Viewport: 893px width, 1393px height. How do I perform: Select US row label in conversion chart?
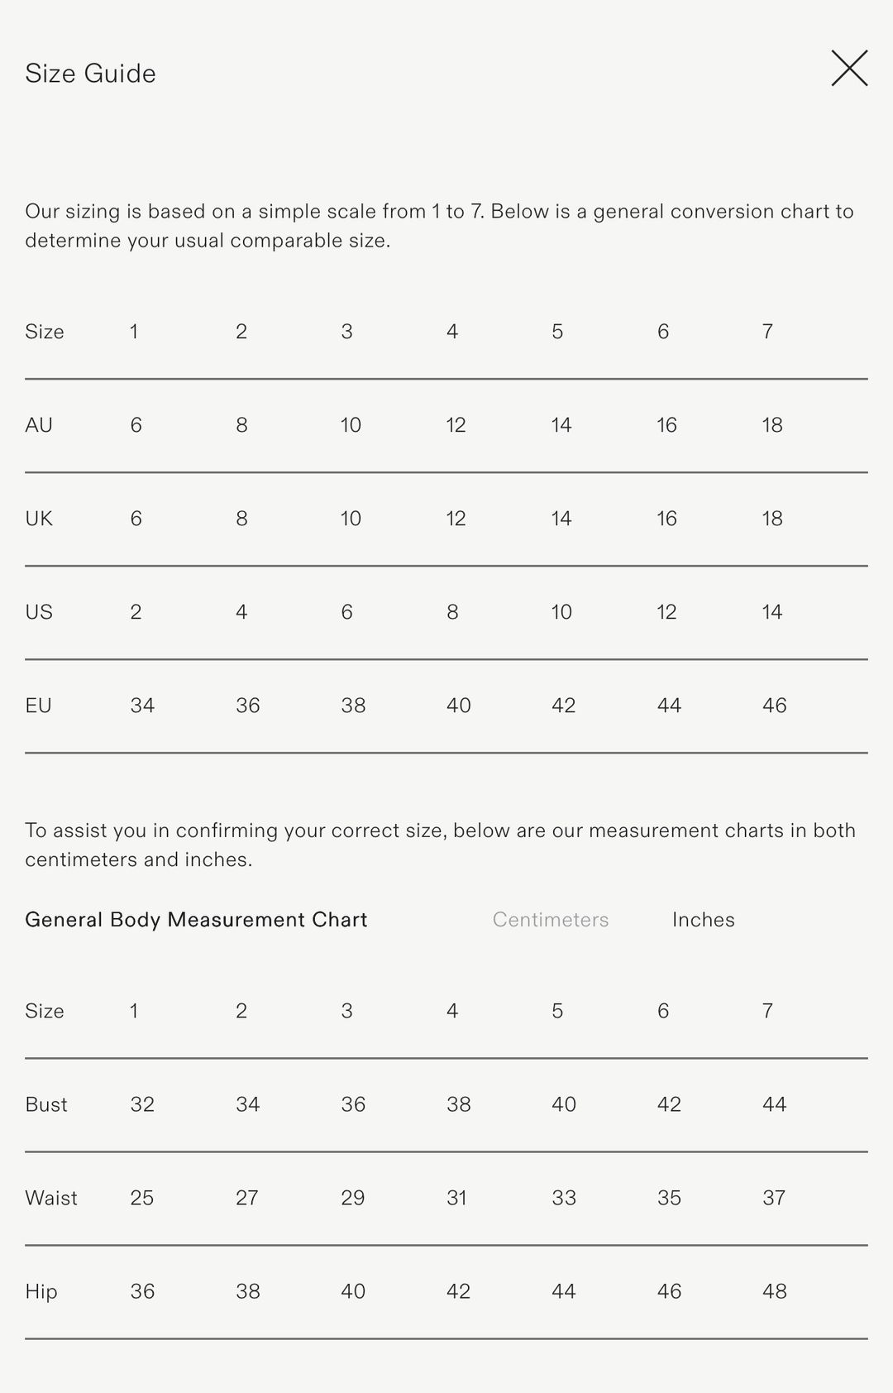pyautogui.click(x=39, y=612)
